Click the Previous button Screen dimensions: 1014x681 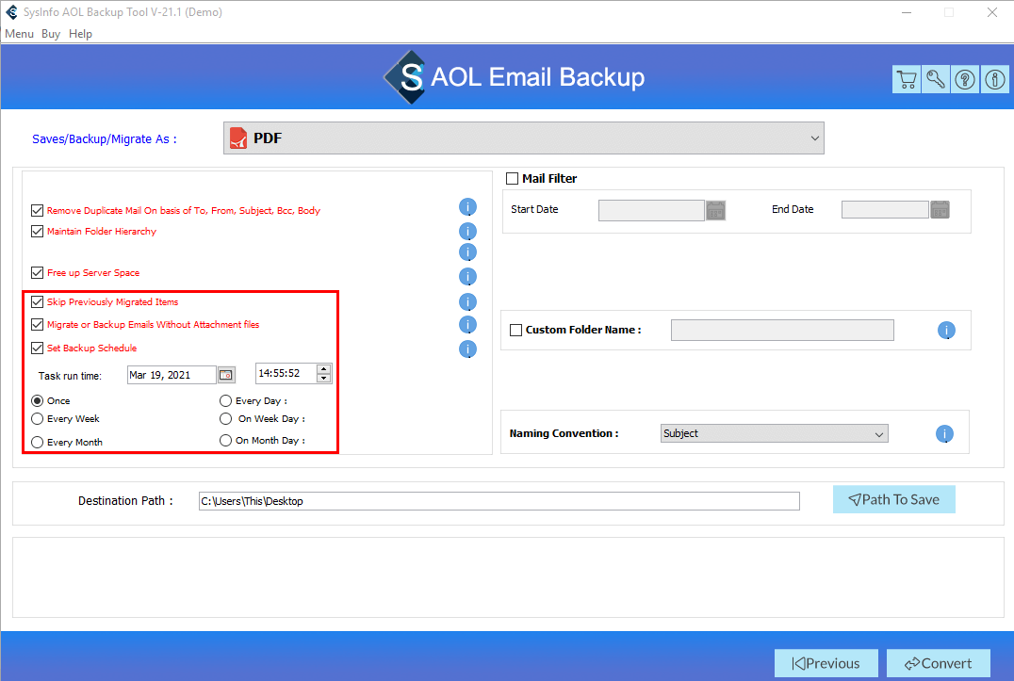(x=826, y=663)
